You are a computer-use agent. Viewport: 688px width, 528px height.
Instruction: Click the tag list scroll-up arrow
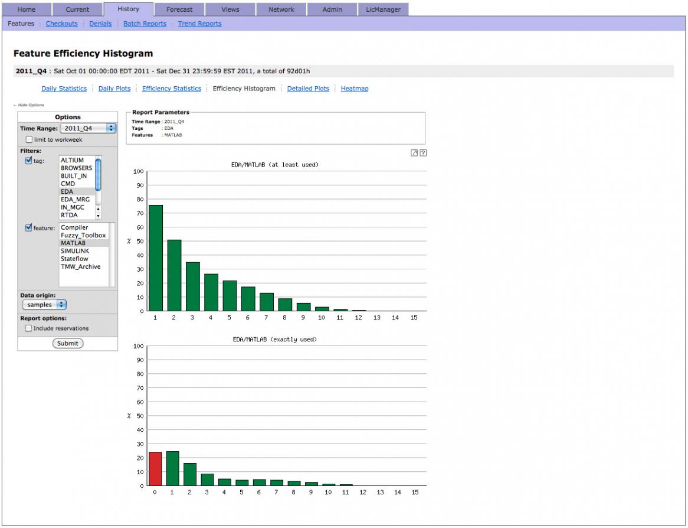99,209
